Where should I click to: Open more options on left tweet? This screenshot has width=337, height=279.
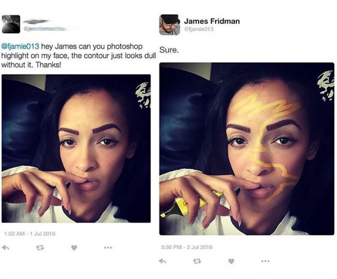tap(108, 247)
